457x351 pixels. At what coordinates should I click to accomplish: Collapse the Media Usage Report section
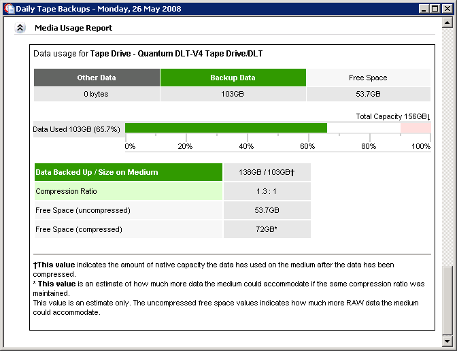(20, 28)
